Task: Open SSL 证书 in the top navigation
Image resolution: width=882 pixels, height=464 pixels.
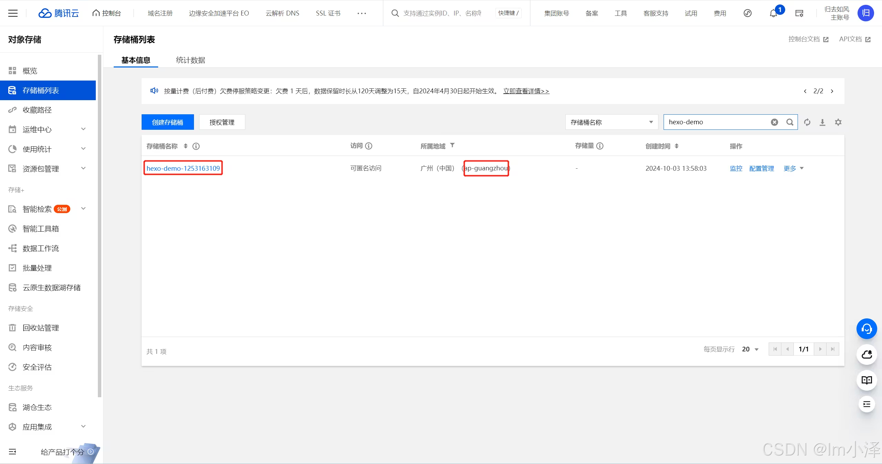Action: tap(328, 13)
